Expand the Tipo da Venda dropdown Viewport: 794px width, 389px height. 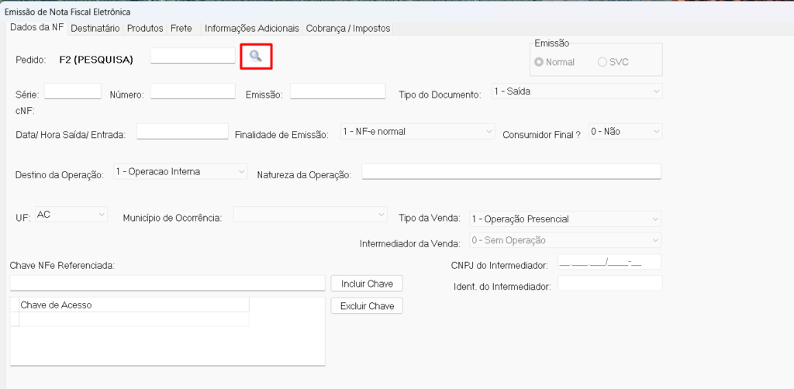click(564, 219)
